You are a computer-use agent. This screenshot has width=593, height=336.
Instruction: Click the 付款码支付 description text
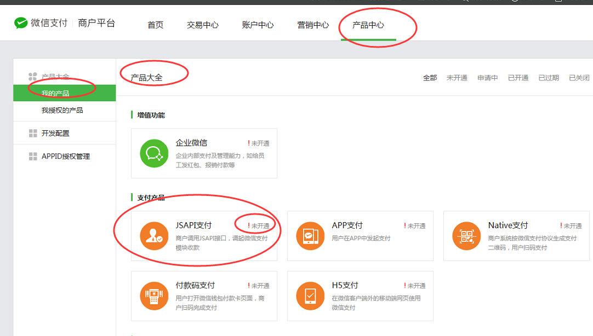pyautogui.click(x=220, y=303)
